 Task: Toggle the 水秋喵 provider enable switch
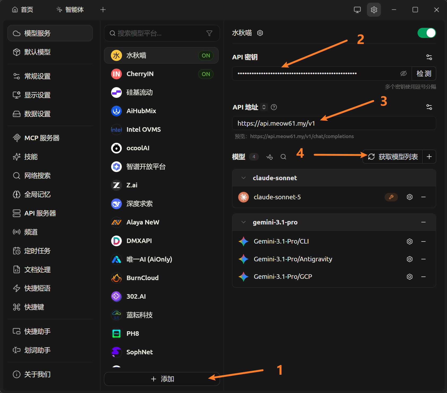coord(427,33)
